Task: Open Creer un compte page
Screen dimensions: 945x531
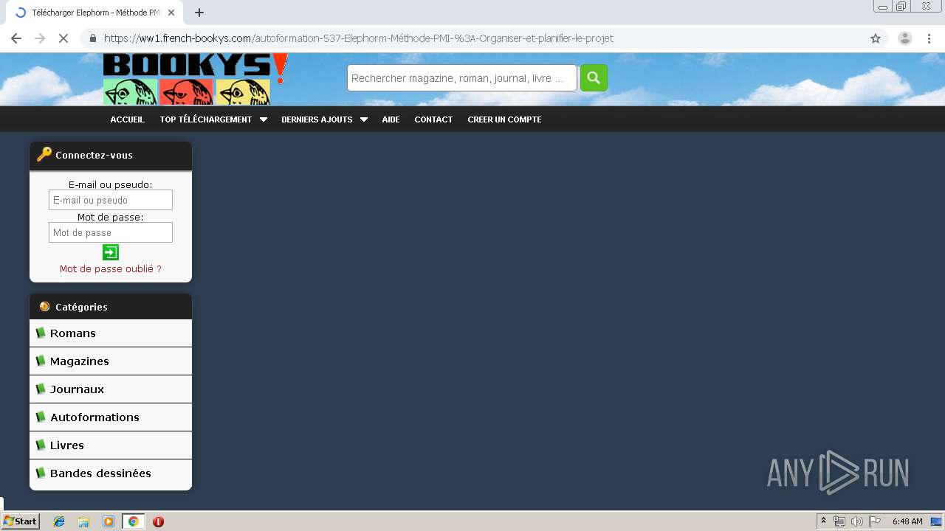Action: click(x=504, y=119)
